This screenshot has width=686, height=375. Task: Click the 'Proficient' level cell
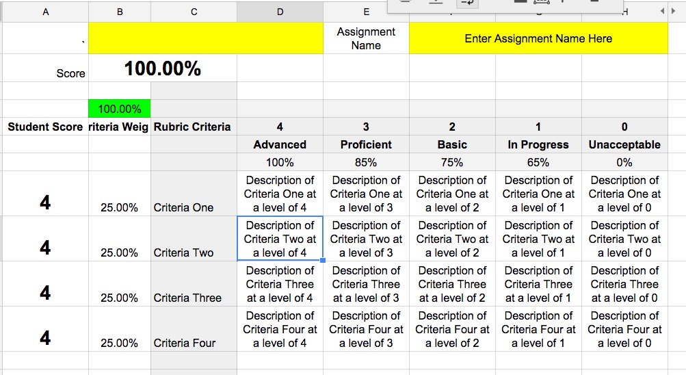(x=366, y=144)
